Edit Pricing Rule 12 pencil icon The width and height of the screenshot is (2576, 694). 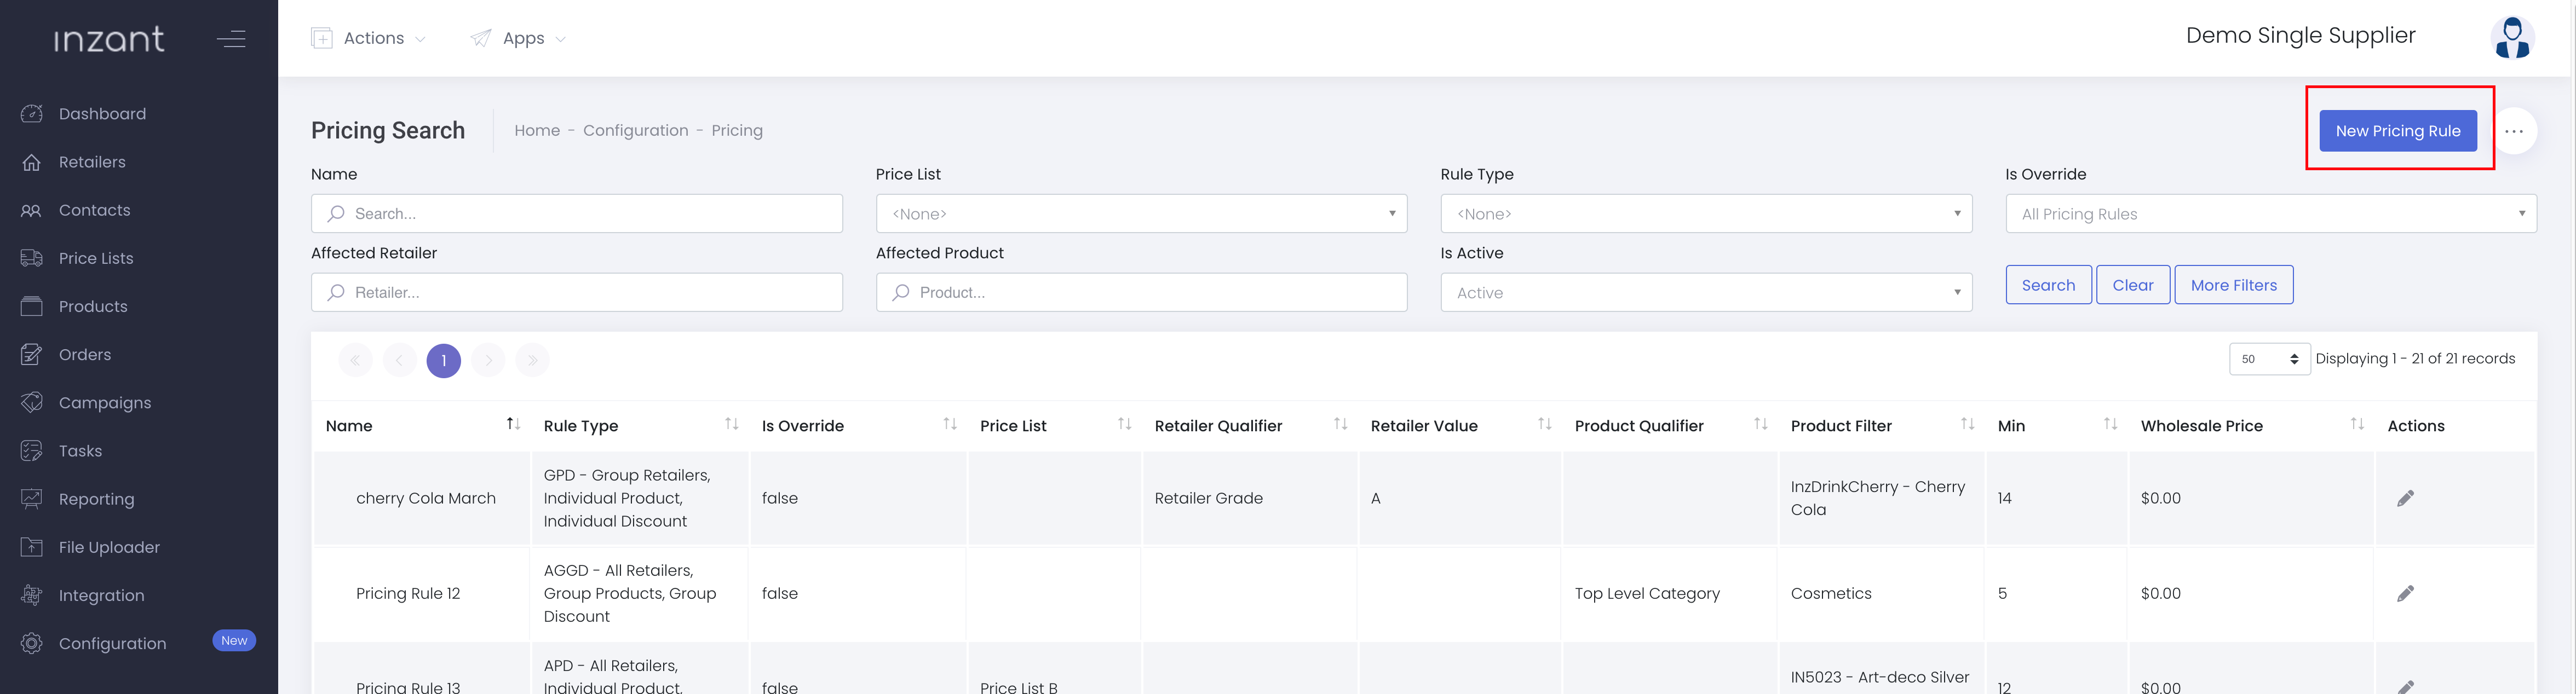pos(2405,593)
